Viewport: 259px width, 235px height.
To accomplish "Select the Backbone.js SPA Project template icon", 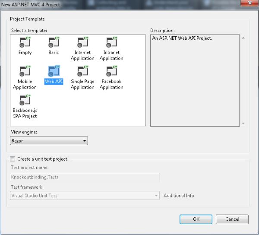I will pos(25,100).
